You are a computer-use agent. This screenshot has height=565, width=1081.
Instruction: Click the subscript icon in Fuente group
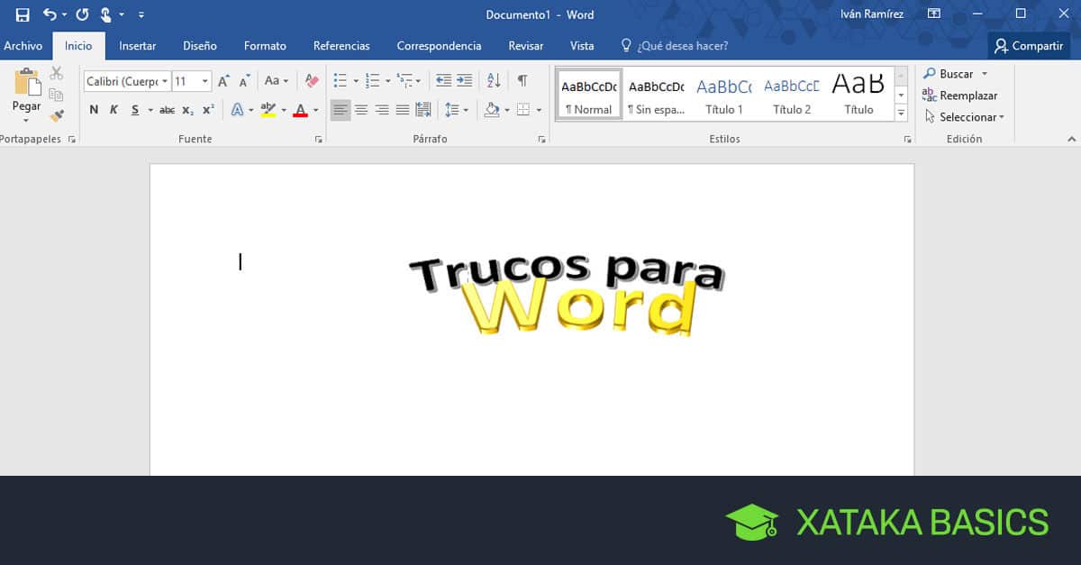tap(187, 110)
